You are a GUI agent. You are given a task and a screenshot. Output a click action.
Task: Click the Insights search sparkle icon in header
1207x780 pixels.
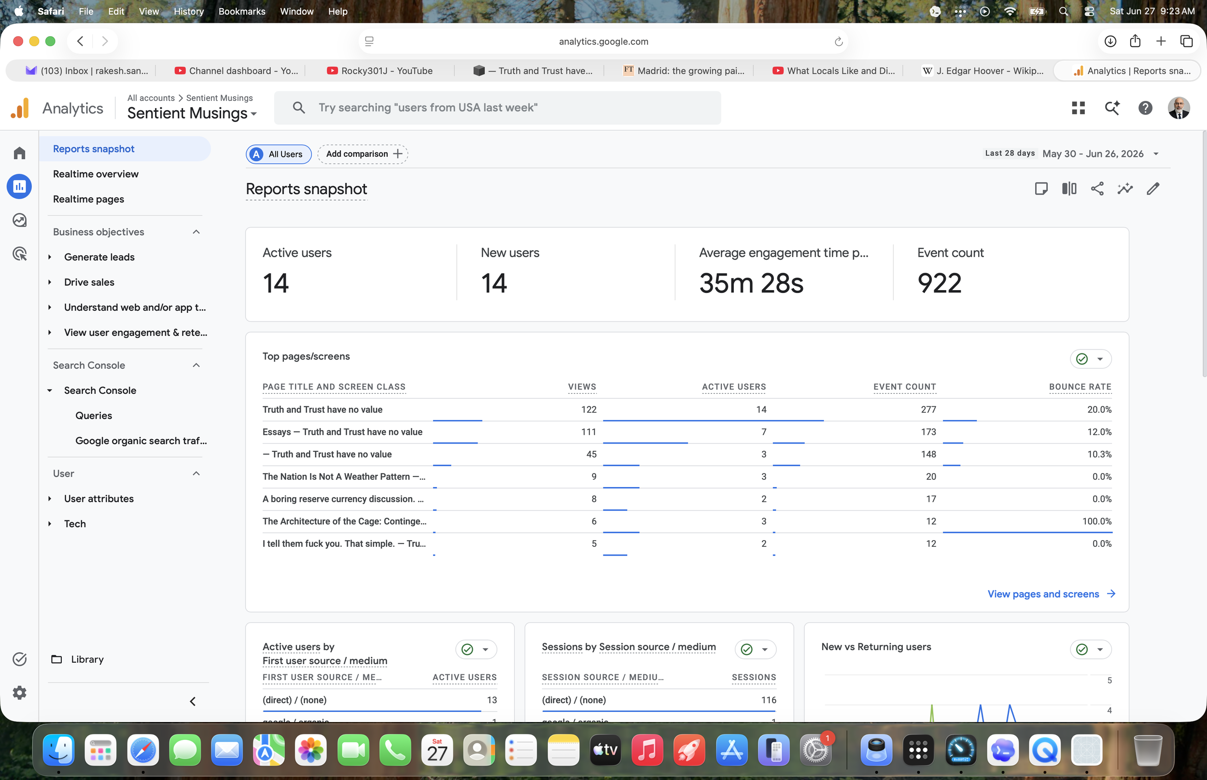tap(1112, 108)
